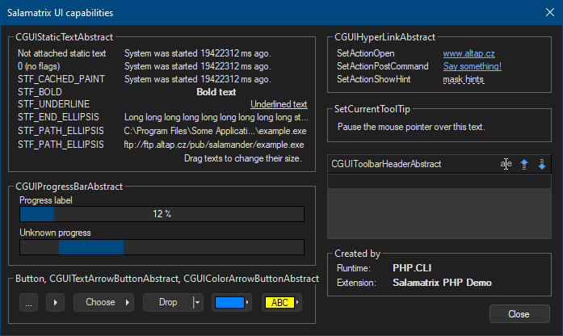Click the STF_END_ELLIPSIS label
Image resolution: width=563 pixels, height=336 pixels.
click(x=58, y=117)
